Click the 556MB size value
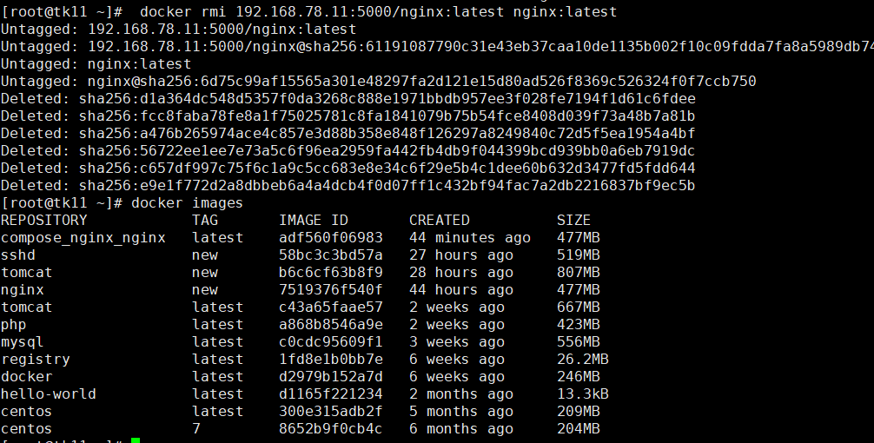Viewport: 874px width, 443px height. (x=579, y=342)
